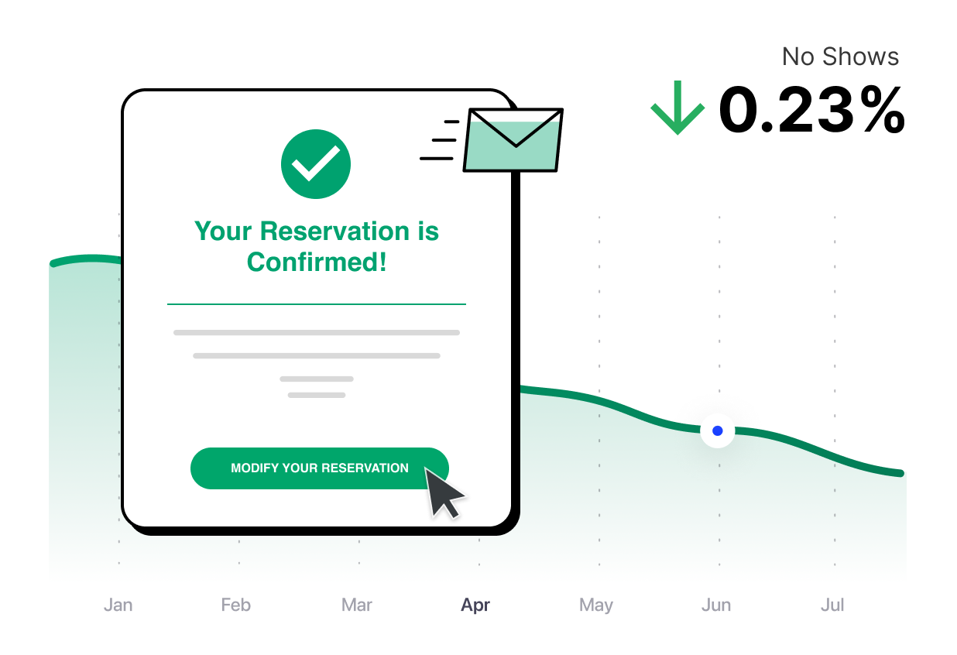The height and width of the screenshot is (655, 957).
Task: Choose the Jun month label
Action: coord(716,605)
